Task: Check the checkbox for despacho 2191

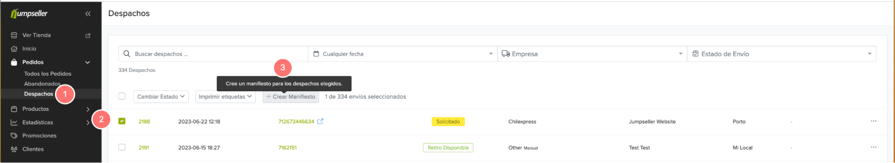Action: point(122,147)
